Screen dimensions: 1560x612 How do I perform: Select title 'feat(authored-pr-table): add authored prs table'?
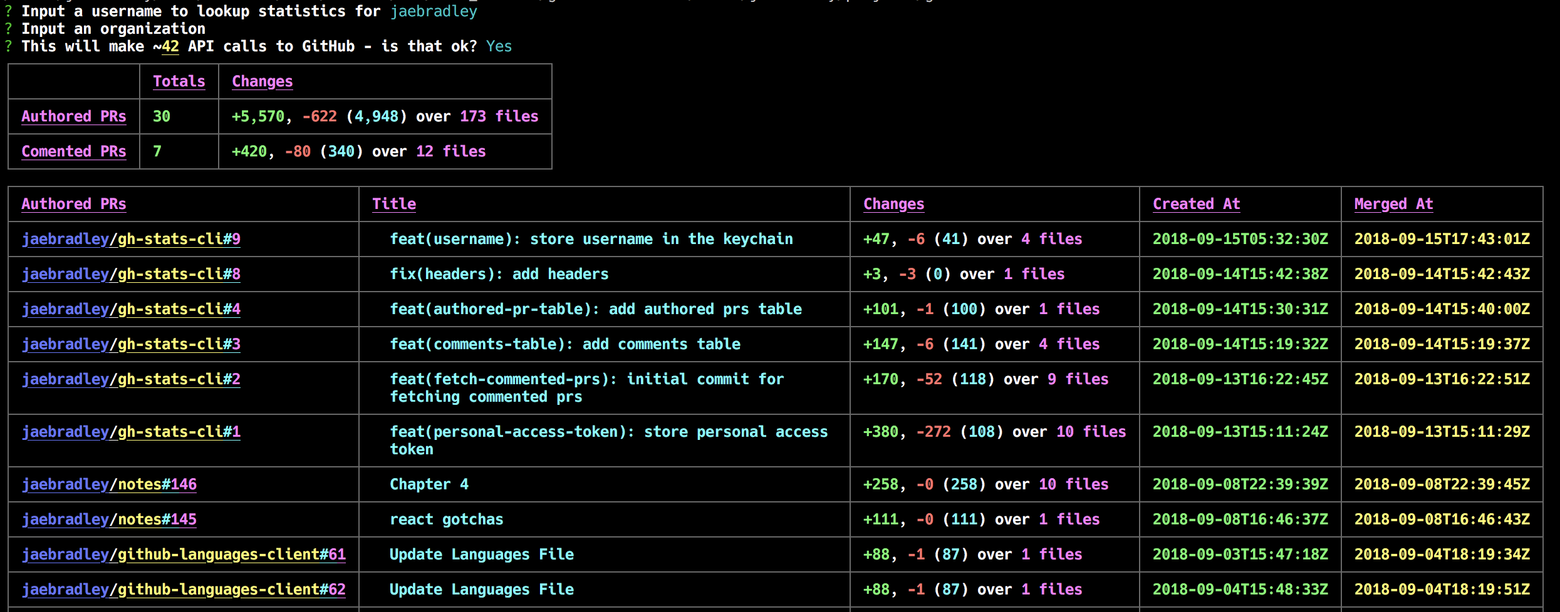[596, 309]
